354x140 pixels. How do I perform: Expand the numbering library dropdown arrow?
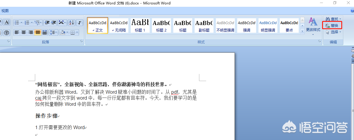coord(32,22)
